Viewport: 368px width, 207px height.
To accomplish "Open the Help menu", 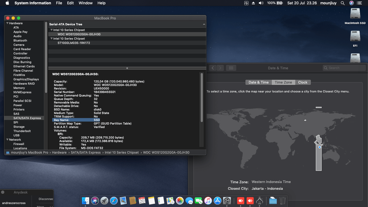I will 102,3.
